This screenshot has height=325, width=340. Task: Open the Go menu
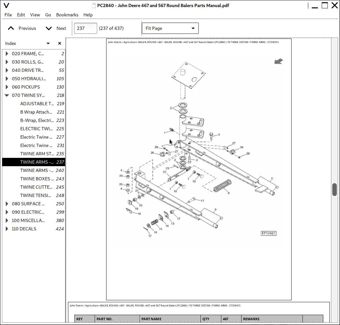[x=48, y=15]
